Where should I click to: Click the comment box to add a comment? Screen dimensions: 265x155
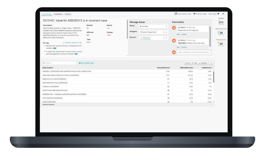click(x=193, y=52)
